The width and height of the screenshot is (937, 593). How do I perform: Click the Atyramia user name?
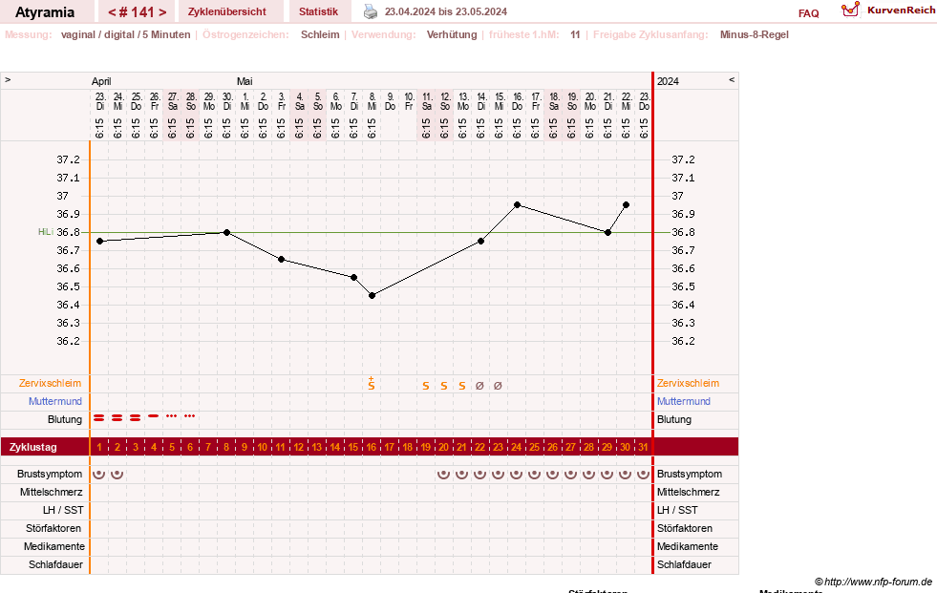pyautogui.click(x=45, y=12)
